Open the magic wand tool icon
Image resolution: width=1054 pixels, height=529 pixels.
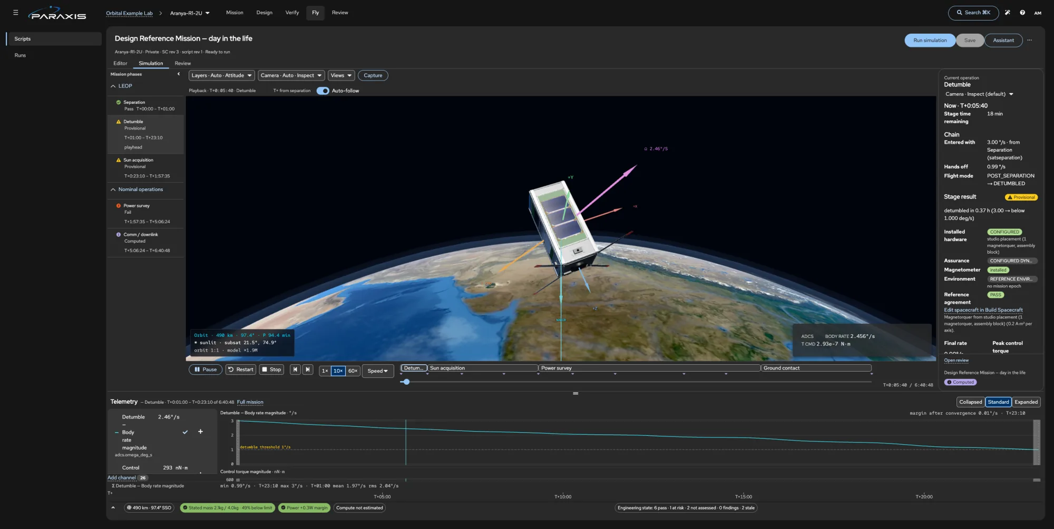click(x=1007, y=13)
